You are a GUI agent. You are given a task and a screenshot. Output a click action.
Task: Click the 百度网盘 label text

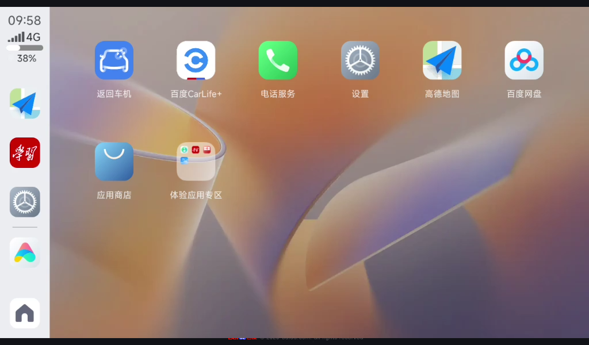click(524, 94)
